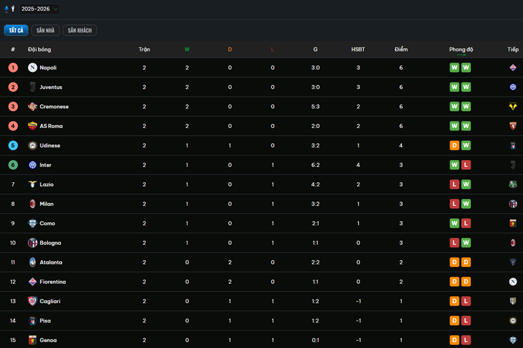Open the 2025-2026 season dropdown
Viewport: 523px width, 348px height.
point(39,9)
